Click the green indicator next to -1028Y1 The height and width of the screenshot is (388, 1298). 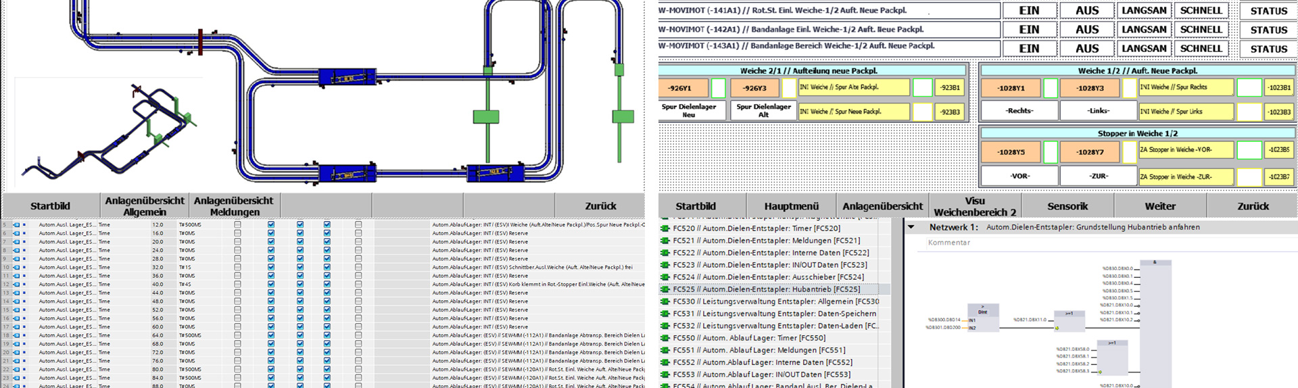point(1051,88)
